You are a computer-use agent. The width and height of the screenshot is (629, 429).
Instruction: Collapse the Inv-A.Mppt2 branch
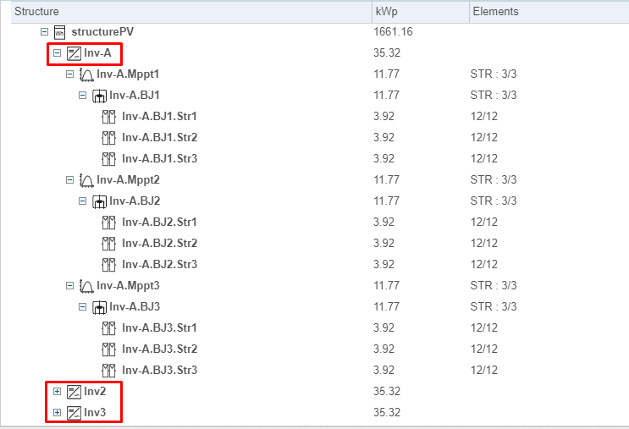coord(69,179)
